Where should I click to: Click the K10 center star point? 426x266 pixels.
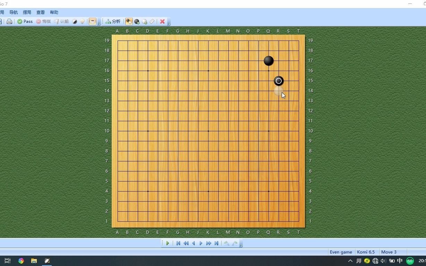point(208,131)
